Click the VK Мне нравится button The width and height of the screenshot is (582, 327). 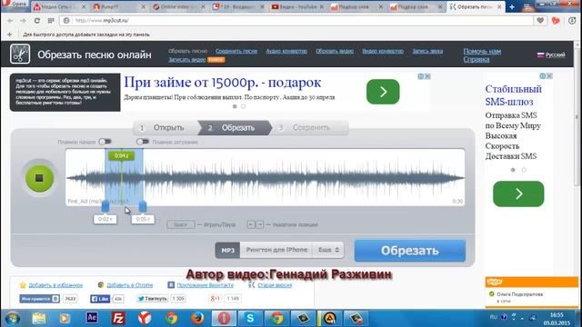pyautogui.click(x=39, y=299)
